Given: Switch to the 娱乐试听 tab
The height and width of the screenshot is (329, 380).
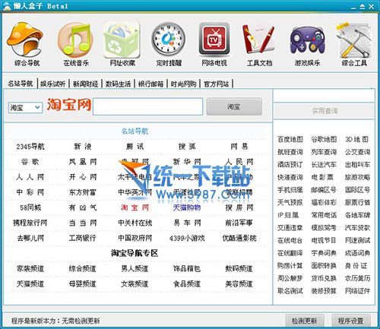Looking at the screenshot, I should click(x=52, y=84).
